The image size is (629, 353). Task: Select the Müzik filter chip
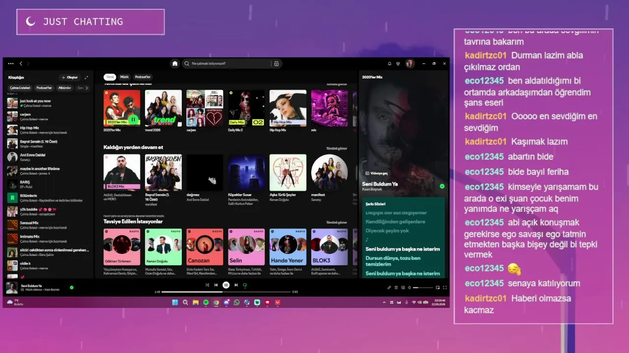point(125,77)
